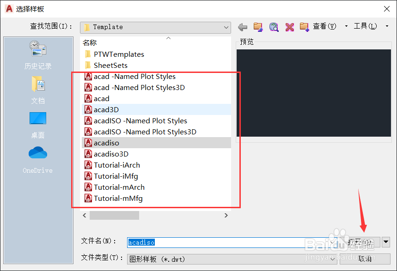Open the 桌面 desktop shortcut
This screenshot has width=397, height=271.
38,125
